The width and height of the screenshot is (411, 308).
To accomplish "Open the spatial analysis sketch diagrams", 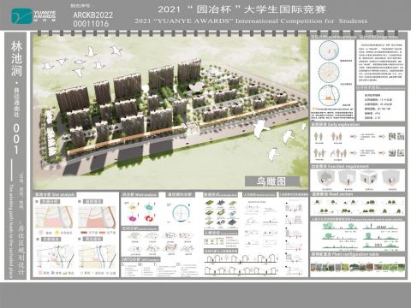I will tap(161, 243).
